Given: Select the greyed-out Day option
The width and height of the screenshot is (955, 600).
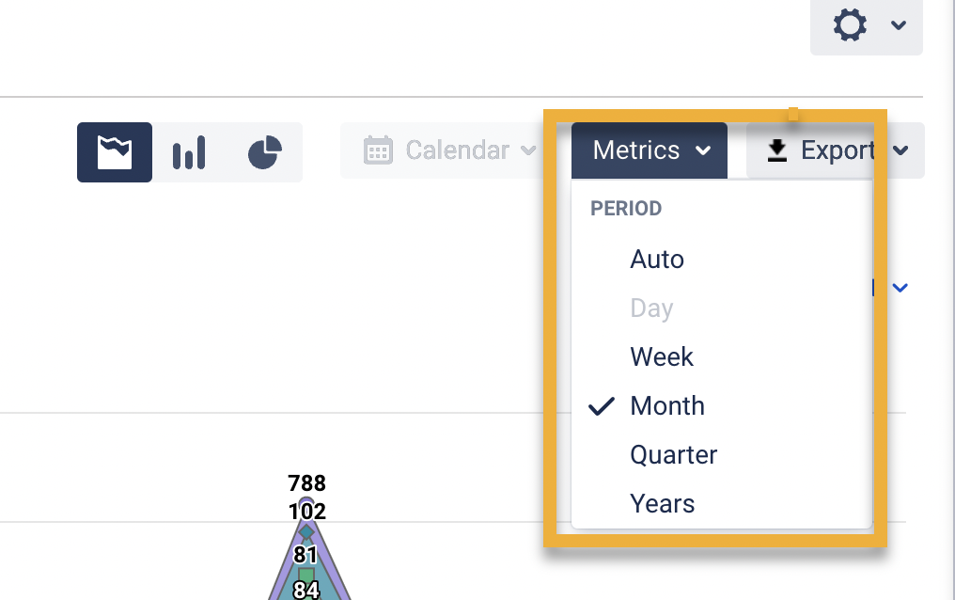Looking at the screenshot, I should coord(651,308).
